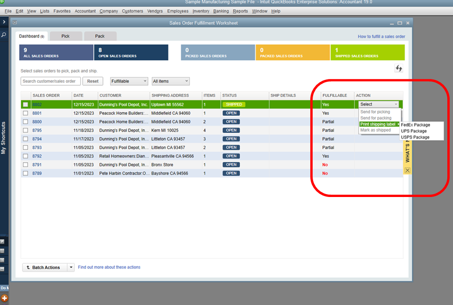Select Mark as shipped option
This screenshot has width=453, height=305.
(375, 130)
